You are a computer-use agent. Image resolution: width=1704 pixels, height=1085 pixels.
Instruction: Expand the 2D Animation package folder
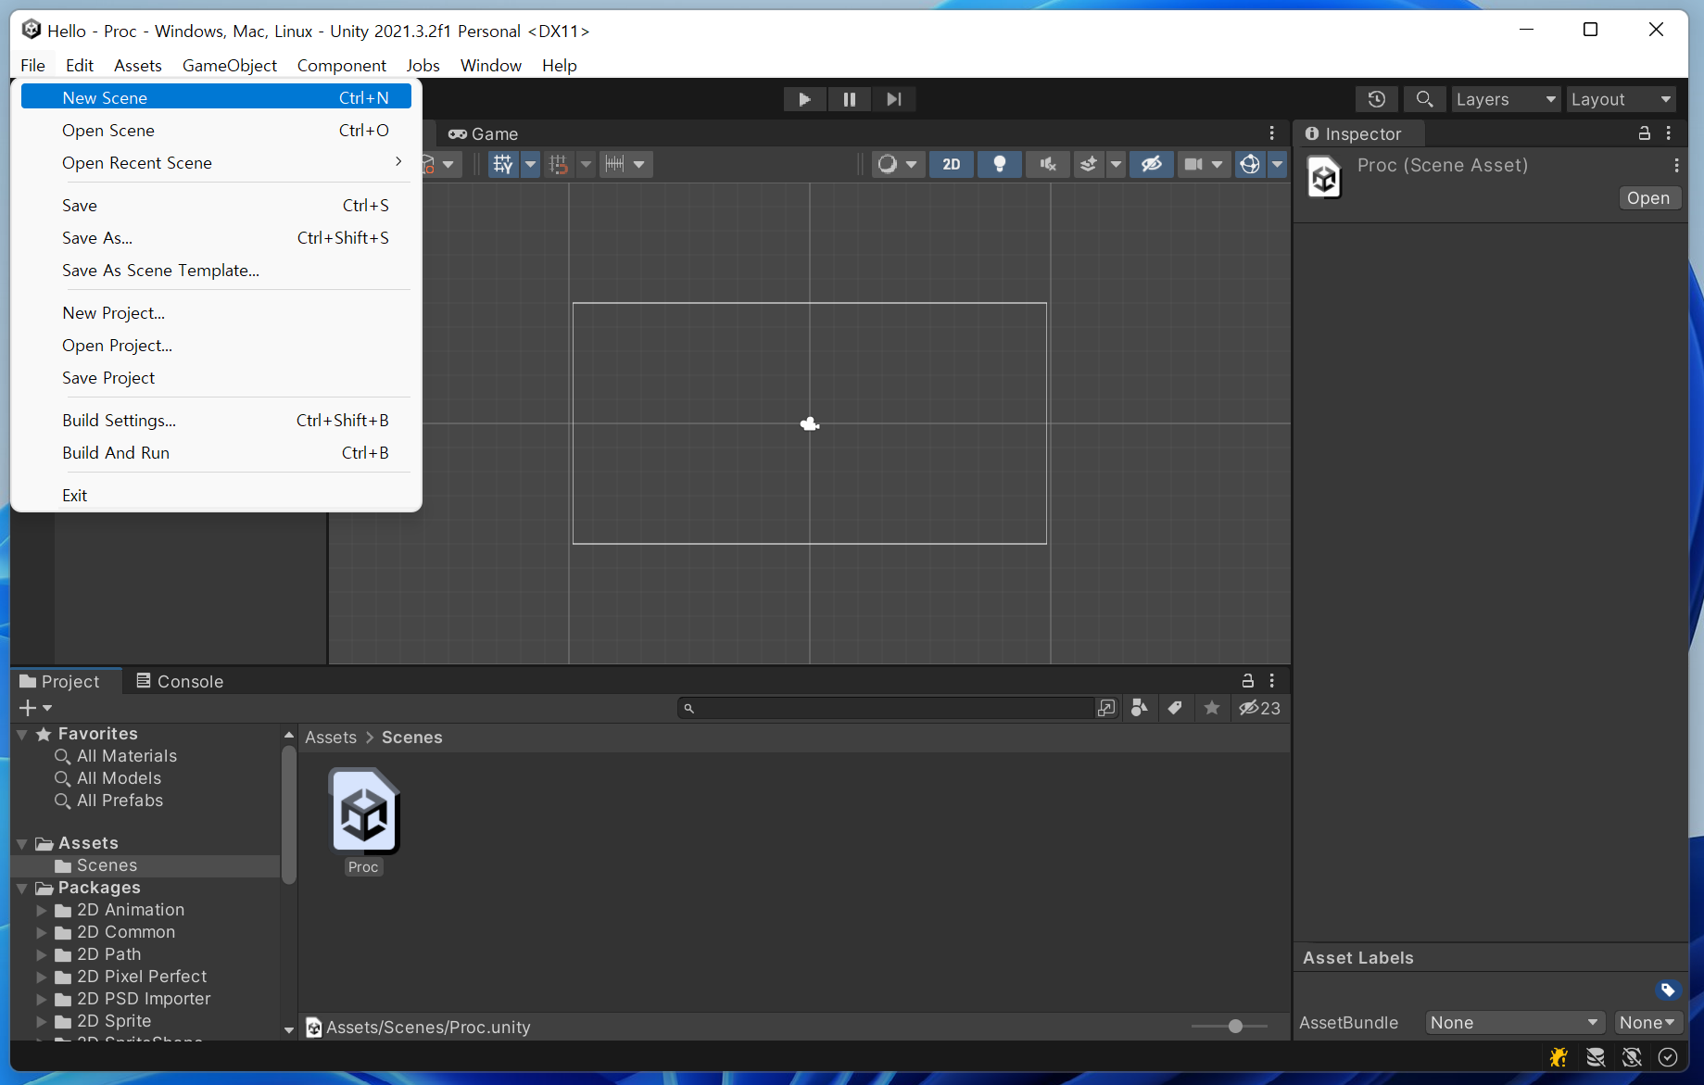pos(41,910)
